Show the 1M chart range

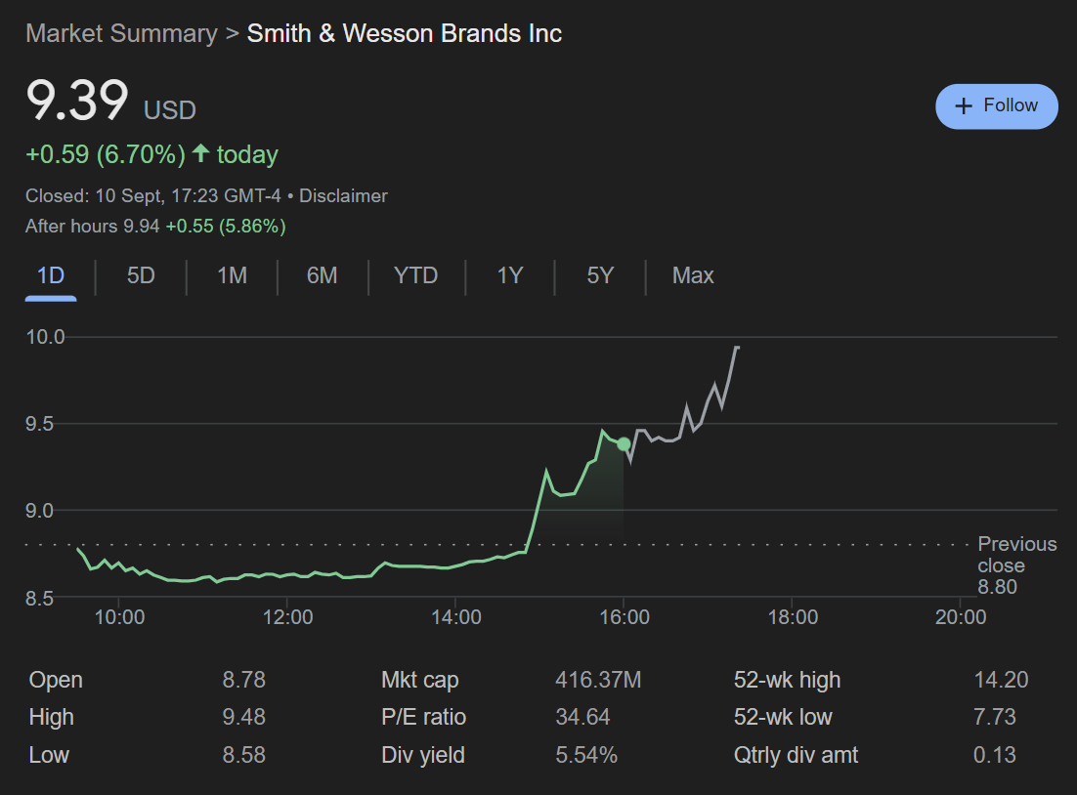[x=232, y=275]
